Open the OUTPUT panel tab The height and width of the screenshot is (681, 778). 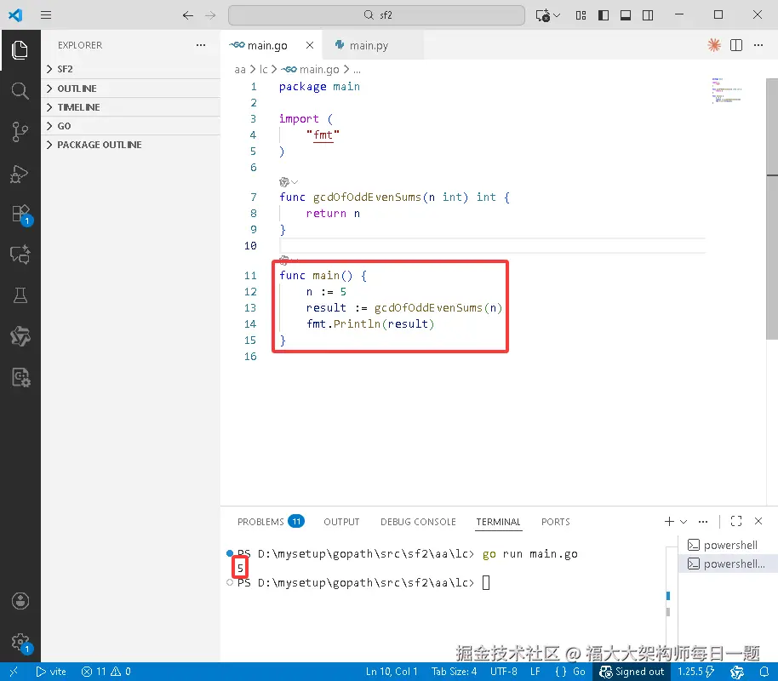[x=341, y=522]
